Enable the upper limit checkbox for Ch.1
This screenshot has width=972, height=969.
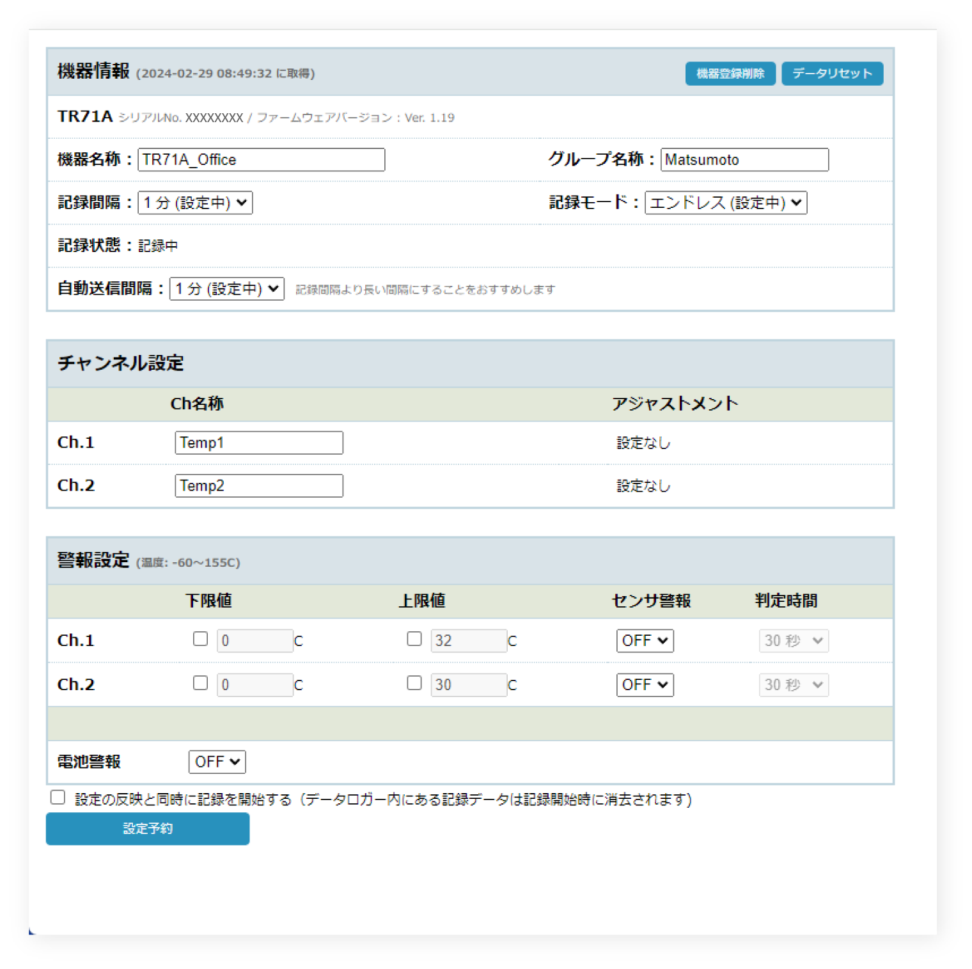414,638
